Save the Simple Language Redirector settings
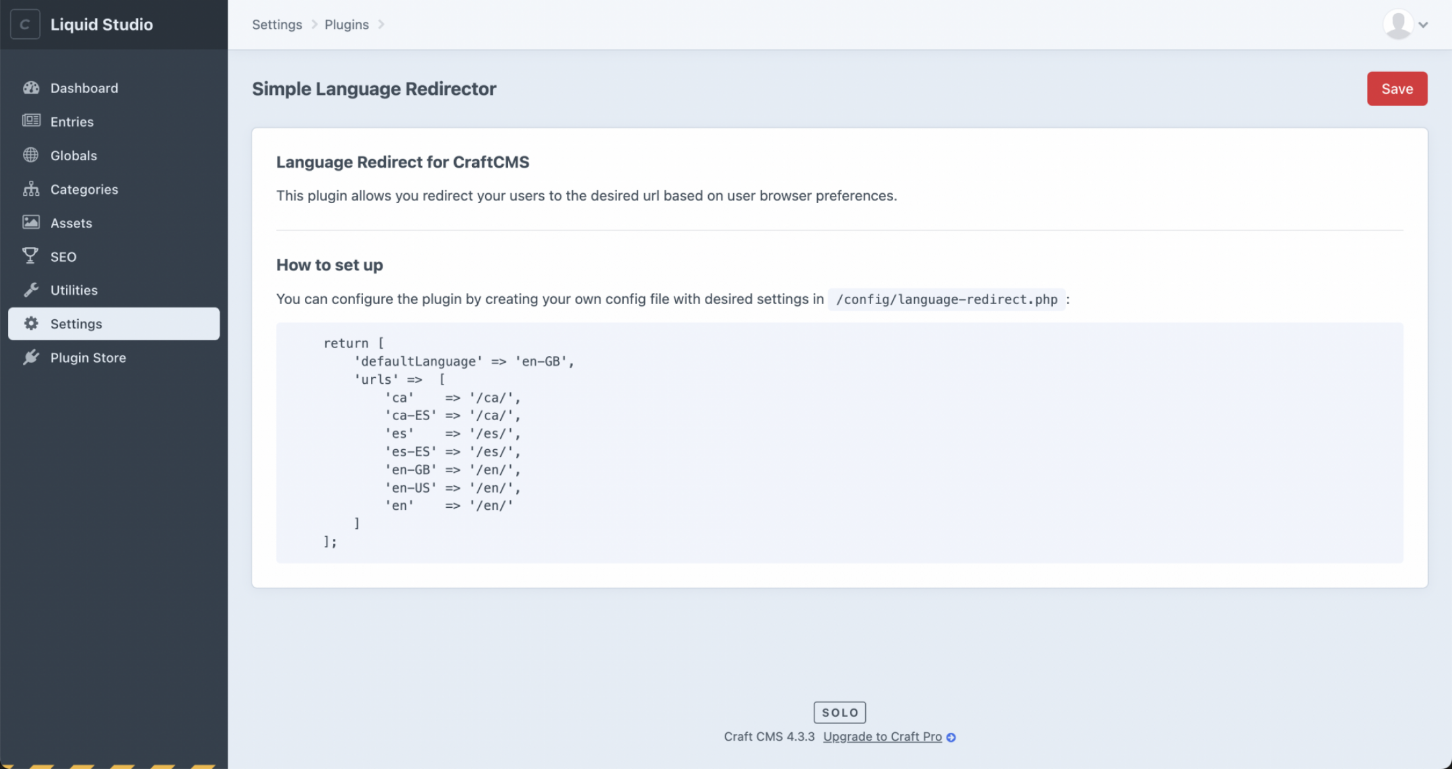This screenshot has height=769, width=1452. pos(1397,88)
